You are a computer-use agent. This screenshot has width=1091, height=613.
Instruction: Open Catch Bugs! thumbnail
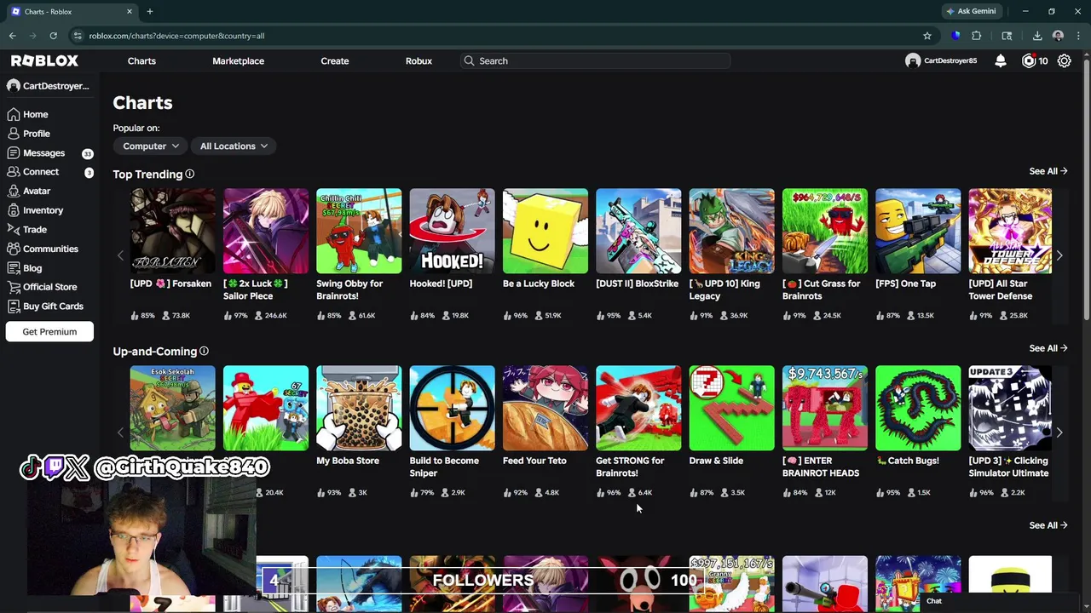pyautogui.click(x=918, y=408)
